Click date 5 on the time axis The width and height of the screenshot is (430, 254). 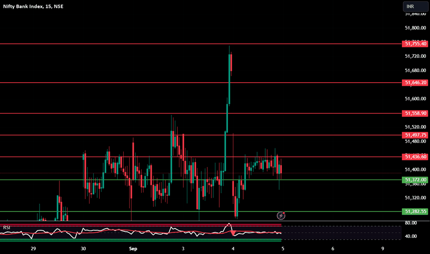point(283,249)
